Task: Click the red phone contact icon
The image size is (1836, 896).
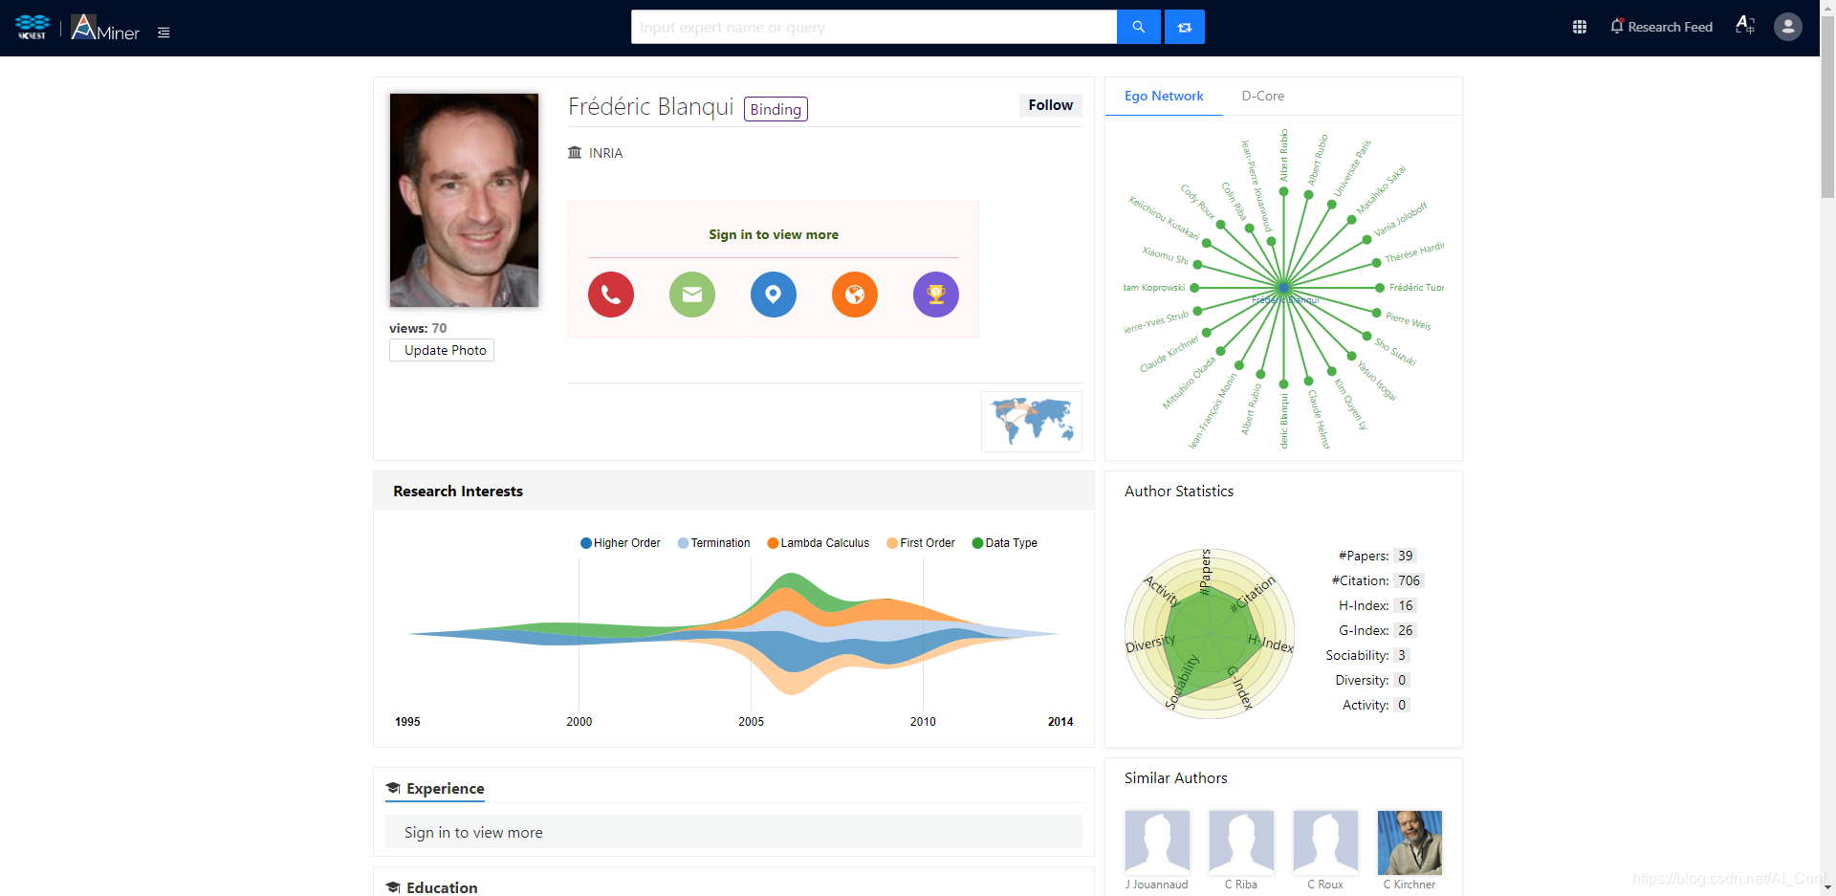Action: click(611, 295)
